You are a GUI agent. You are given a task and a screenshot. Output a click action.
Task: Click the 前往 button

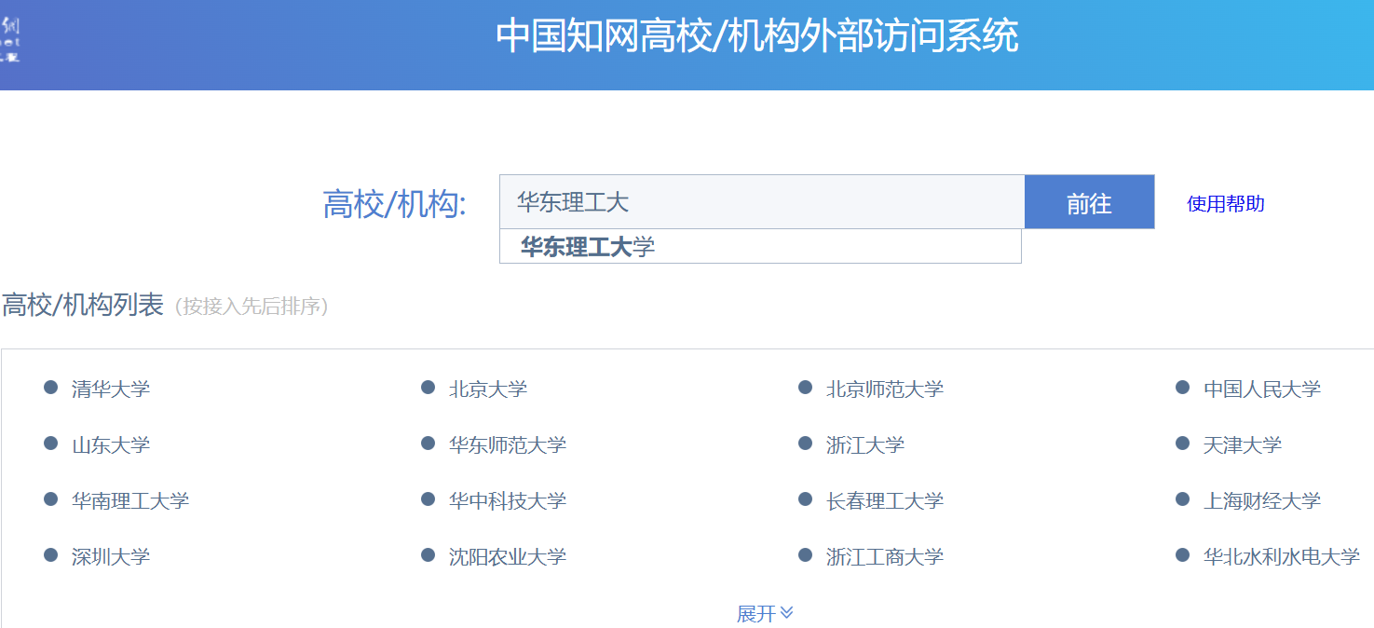click(x=1089, y=202)
